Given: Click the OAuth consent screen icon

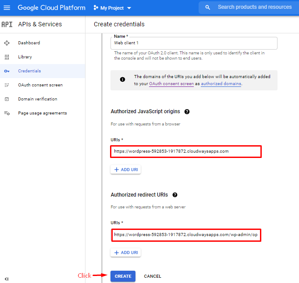Looking at the screenshot, I should (7, 85).
